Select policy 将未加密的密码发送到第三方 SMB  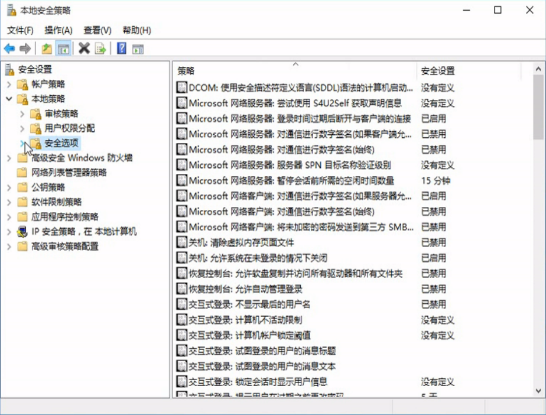tap(301, 227)
